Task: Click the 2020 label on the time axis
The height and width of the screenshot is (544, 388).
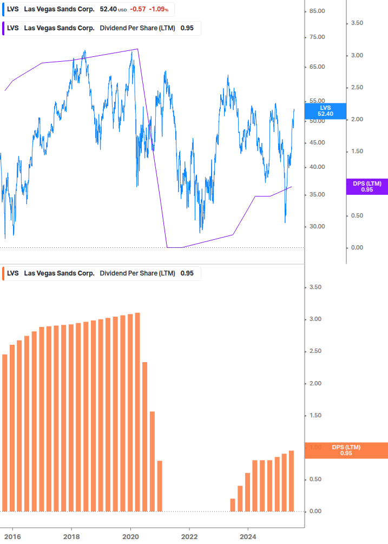Action: pos(130,537)
